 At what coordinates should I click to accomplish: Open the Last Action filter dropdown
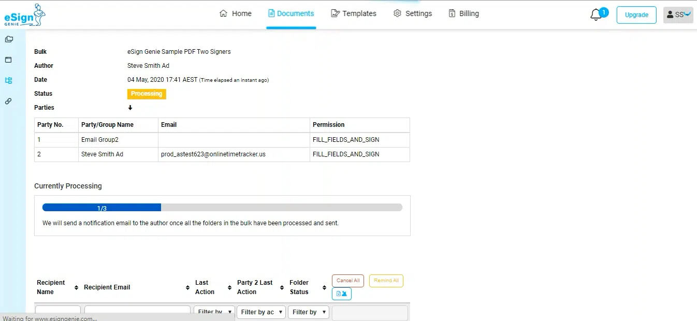(214, 312)
